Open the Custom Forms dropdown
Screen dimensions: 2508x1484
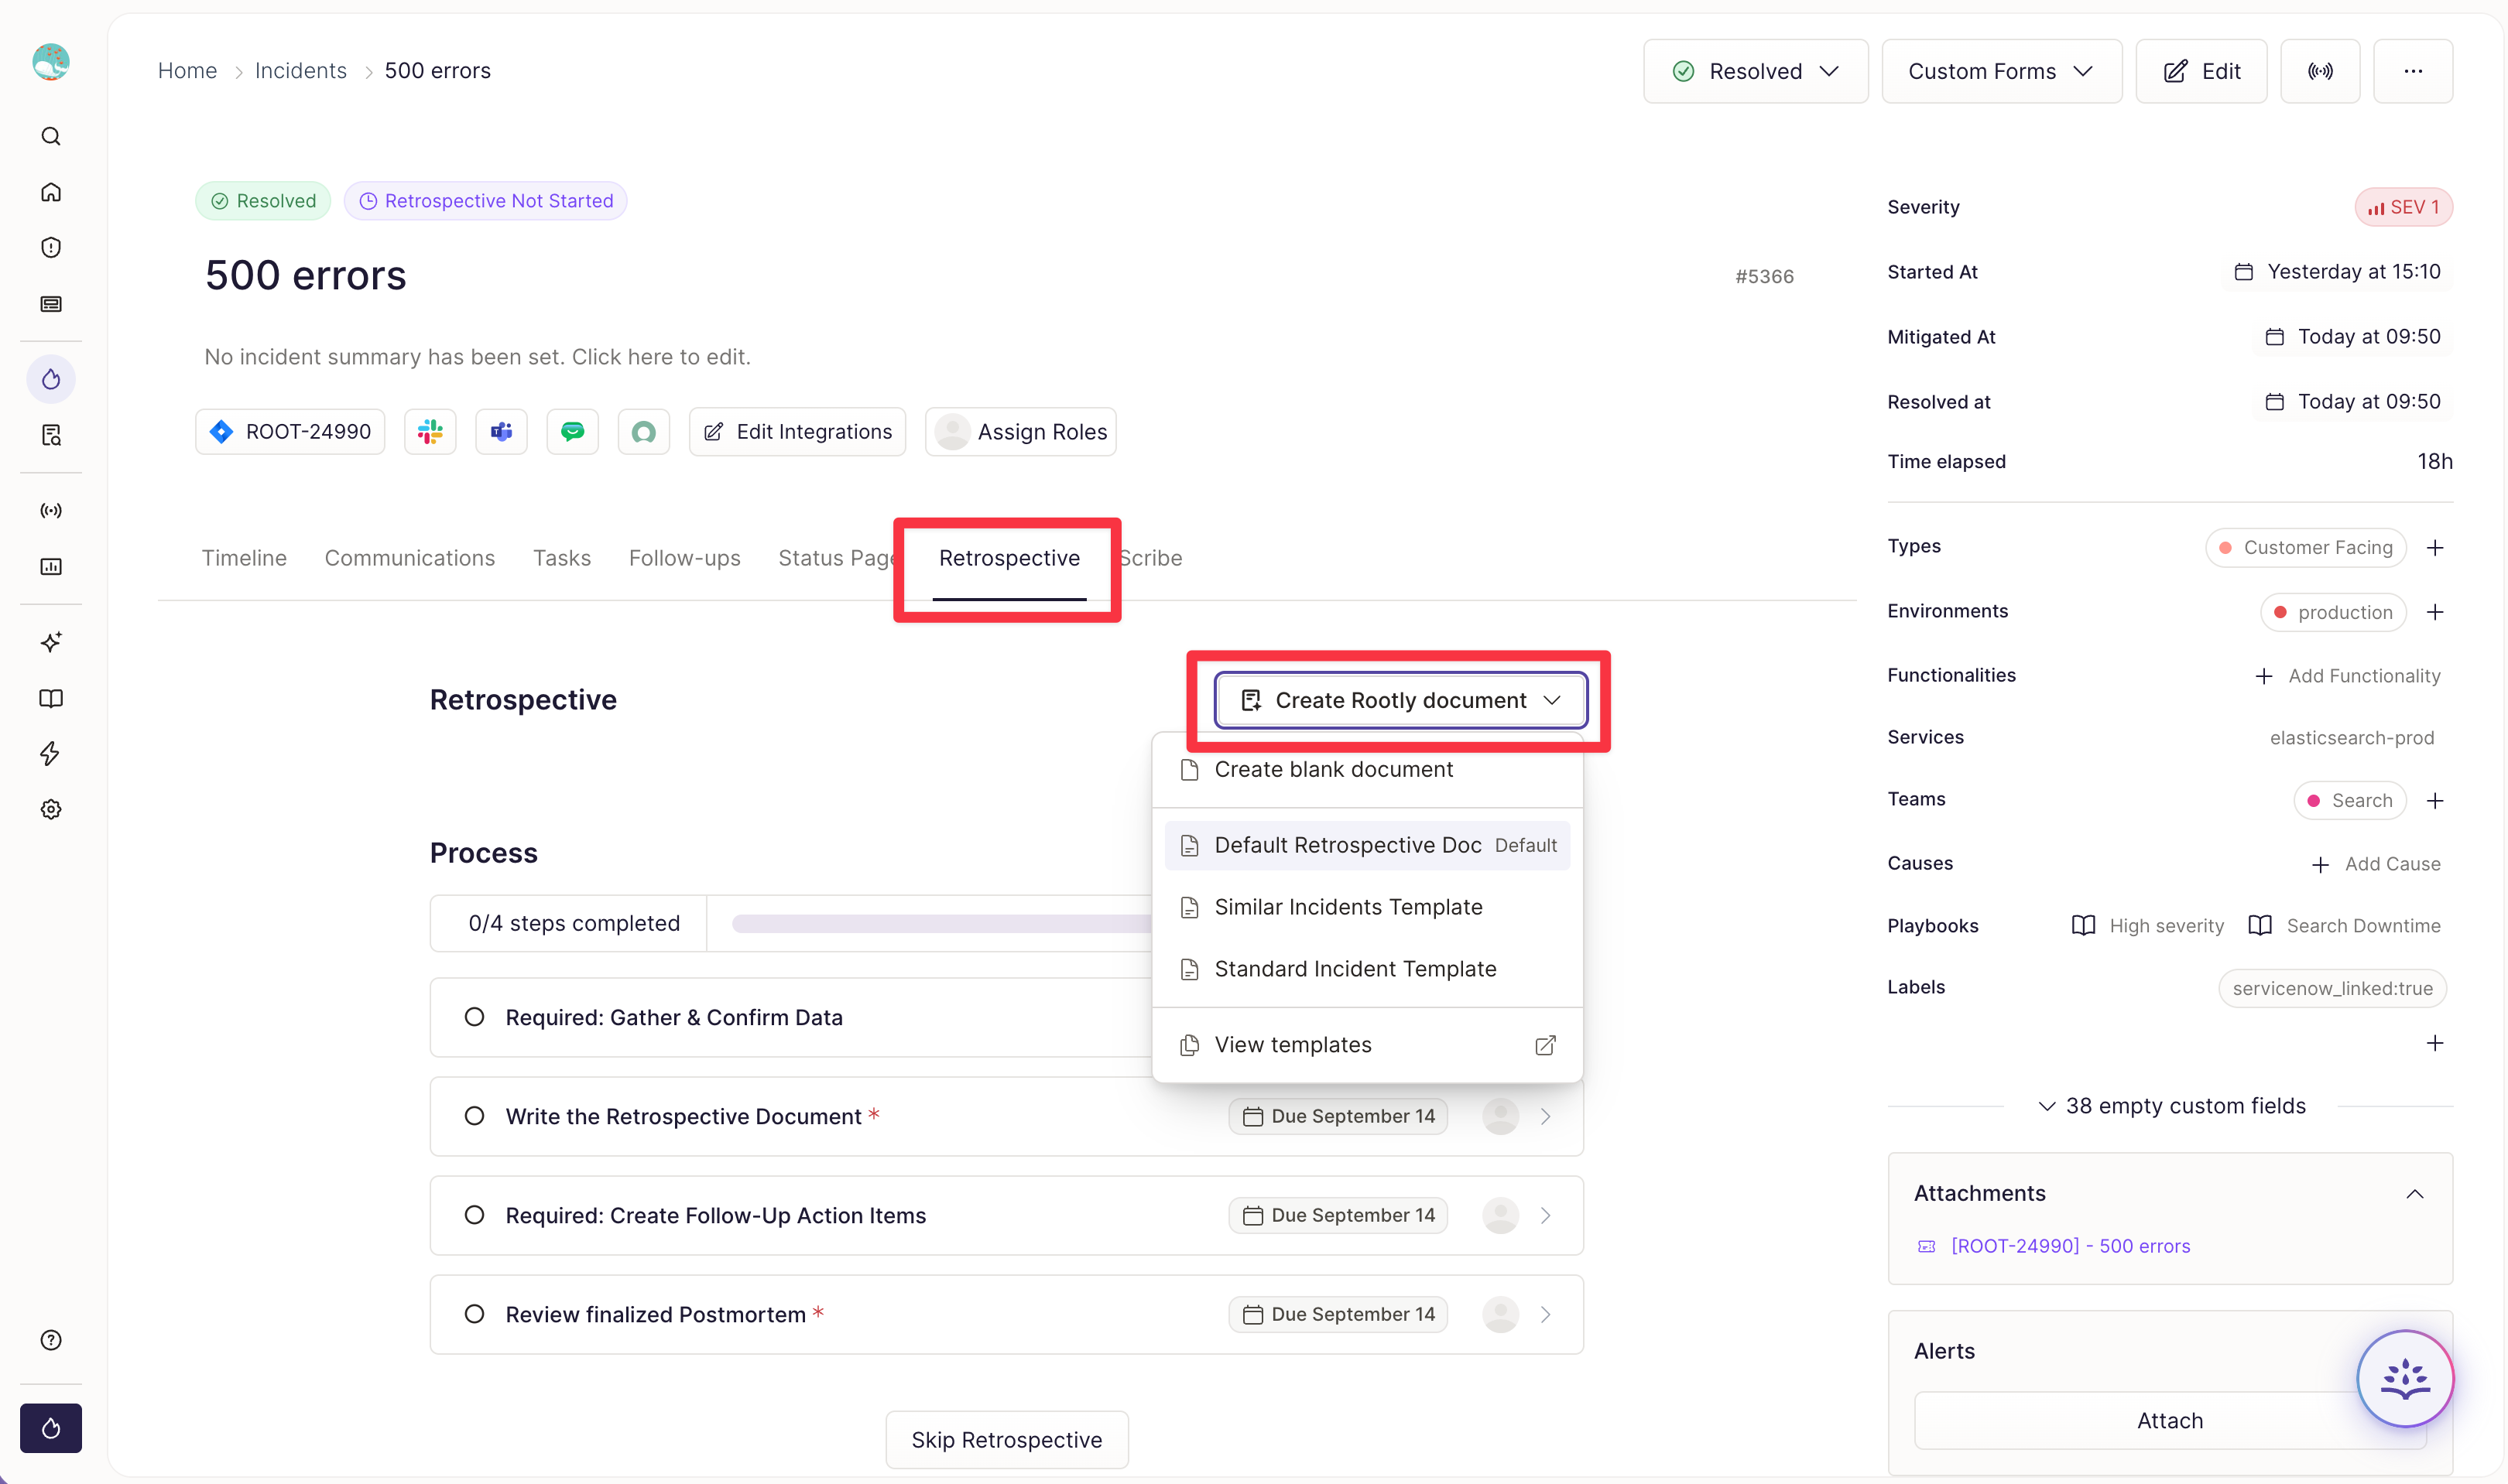click(x=2002, y=71)
